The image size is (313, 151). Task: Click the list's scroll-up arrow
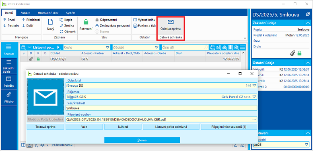pyautogui.click(x=243, y=53)
